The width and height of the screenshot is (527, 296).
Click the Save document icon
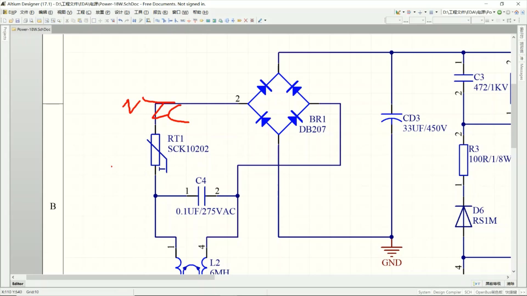(18, 21)
